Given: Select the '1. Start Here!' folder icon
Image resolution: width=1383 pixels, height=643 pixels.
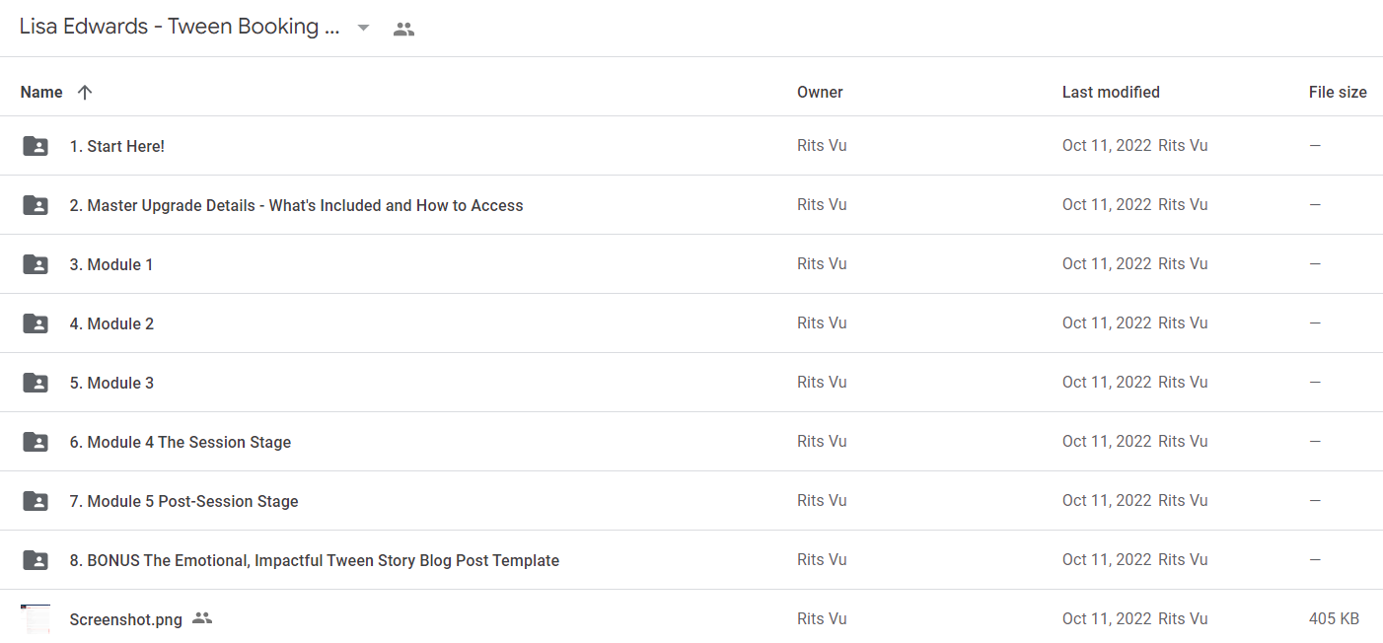Looking at the screenshot, I should (36, 146).
